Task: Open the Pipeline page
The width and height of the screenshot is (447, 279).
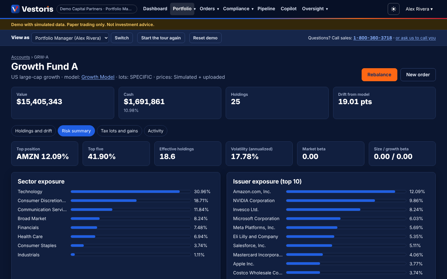Action: pos(266,9)
